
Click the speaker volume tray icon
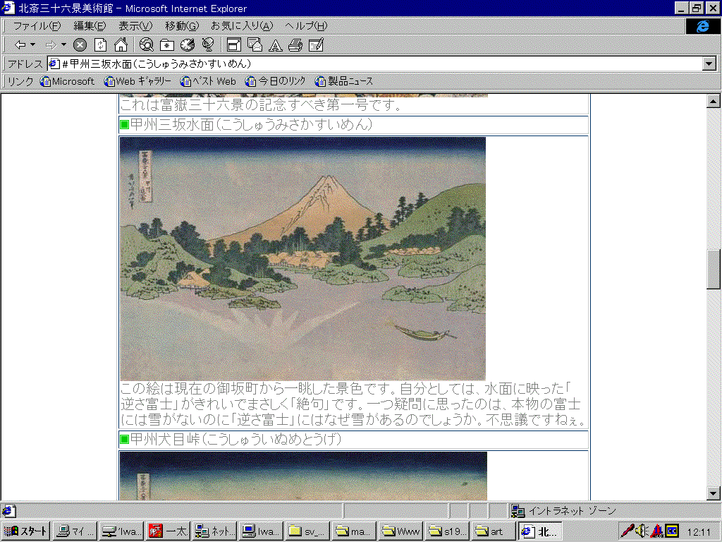[x=641, y=531]
